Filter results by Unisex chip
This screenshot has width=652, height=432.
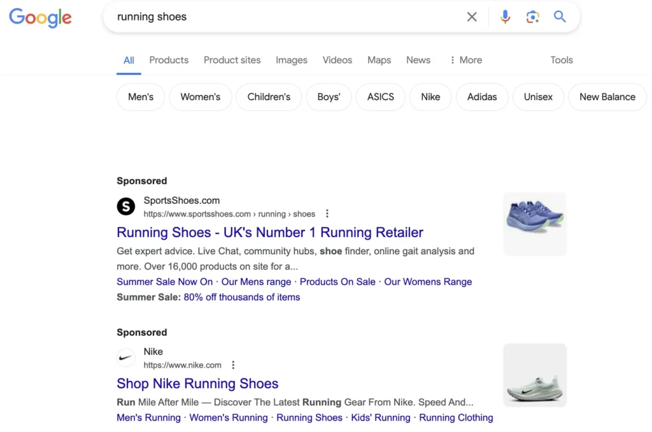(x=538, y=97)
